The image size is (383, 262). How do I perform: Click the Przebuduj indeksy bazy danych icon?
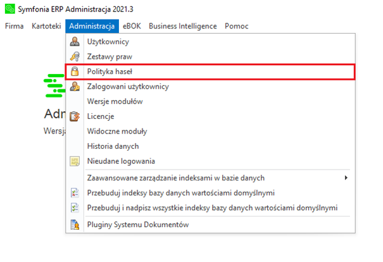[x=75, y=193]
